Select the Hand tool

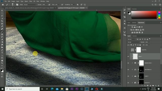pos(2,61)
